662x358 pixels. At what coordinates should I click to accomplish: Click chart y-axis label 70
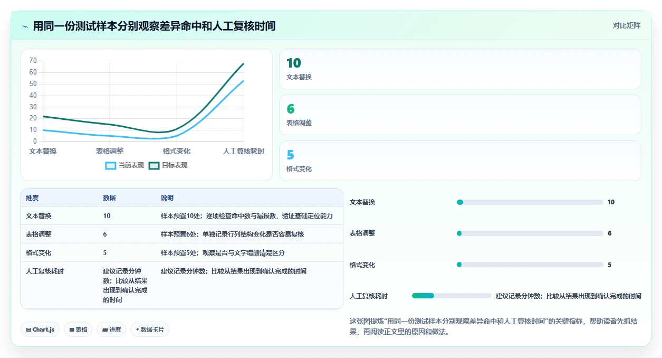[33, 61]
